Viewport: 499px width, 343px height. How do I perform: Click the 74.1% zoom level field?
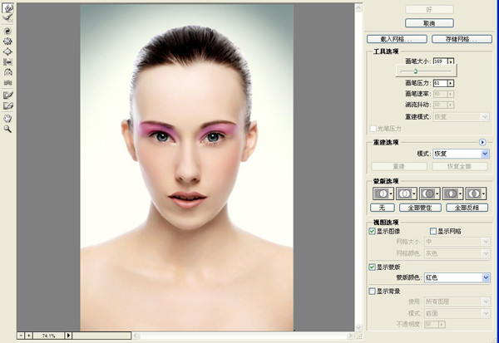coord(48,336)
